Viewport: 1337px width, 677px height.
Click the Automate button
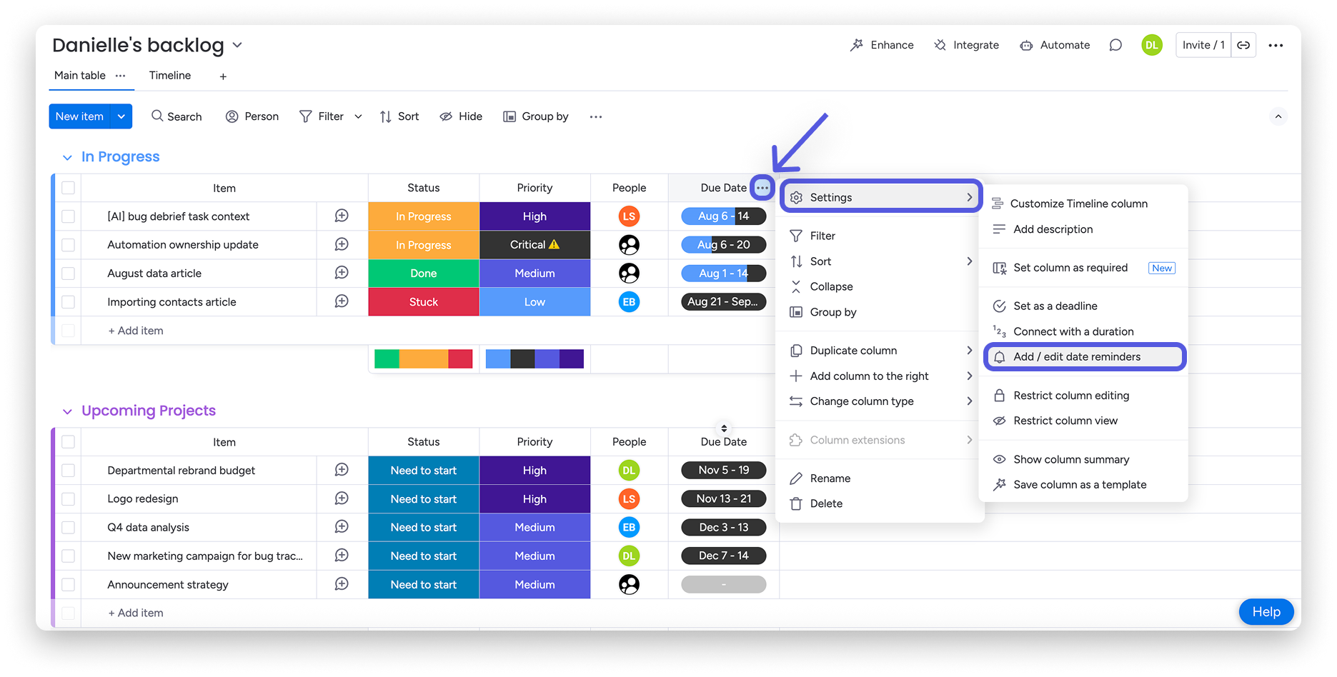(x=1055, y=45)
